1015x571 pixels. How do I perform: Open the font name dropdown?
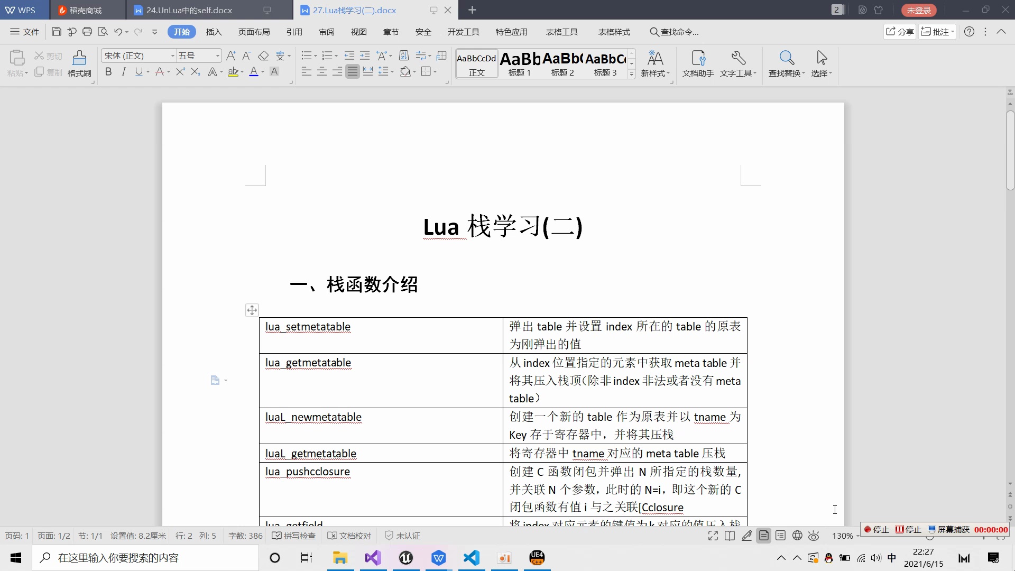click(172, 56)
